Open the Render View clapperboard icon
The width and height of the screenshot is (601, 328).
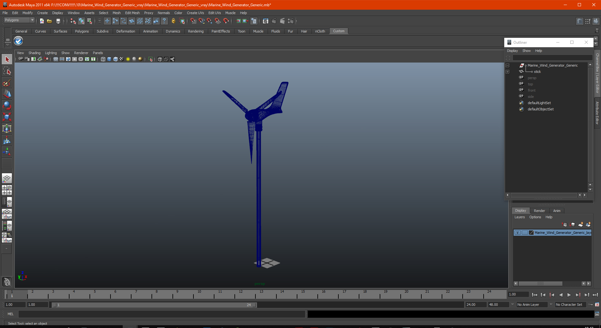coord(265,21)
